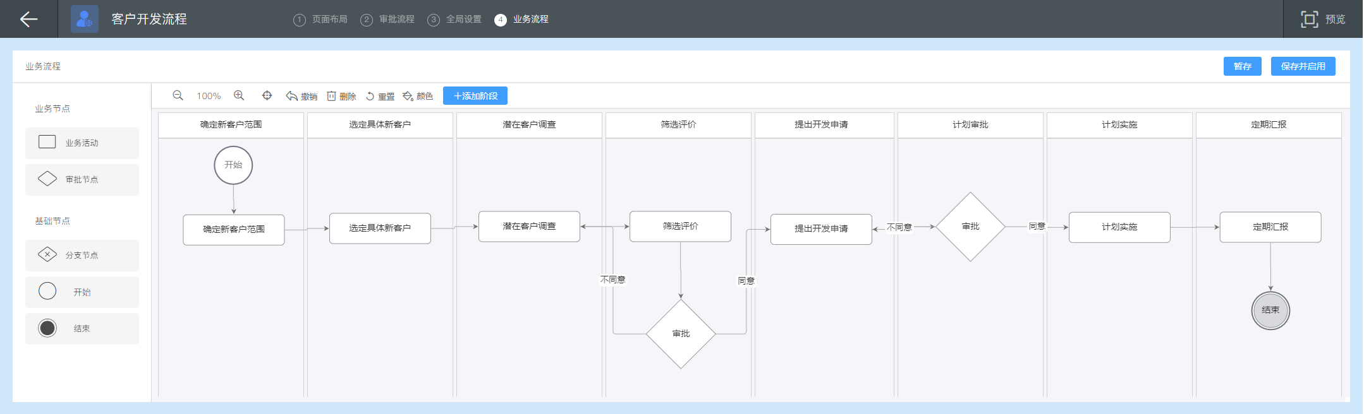Open the 颜色 color picker tool
The height and width of the screenshot is (414, 1364).
tap(418, 96)
